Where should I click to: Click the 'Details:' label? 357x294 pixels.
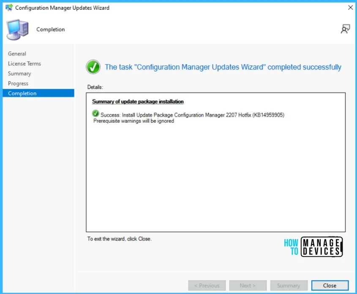coord(95,87)
